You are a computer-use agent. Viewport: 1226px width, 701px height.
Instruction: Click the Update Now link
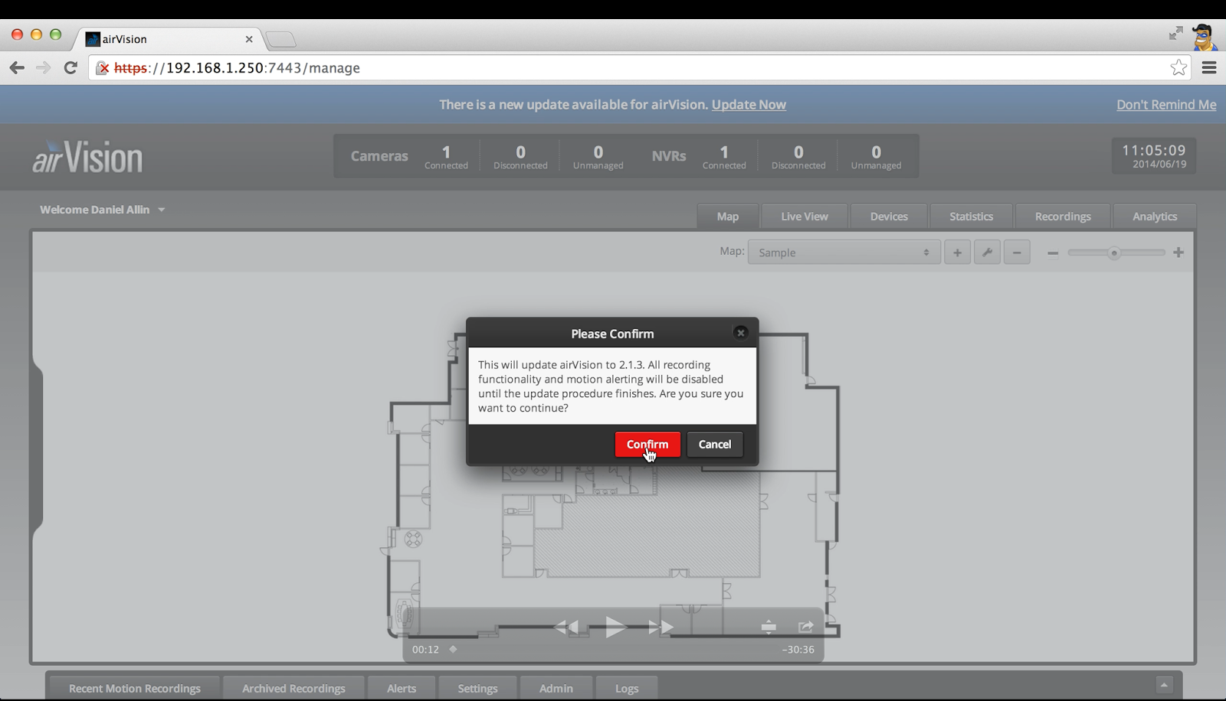pyautogui.click(x=749, y=105)
